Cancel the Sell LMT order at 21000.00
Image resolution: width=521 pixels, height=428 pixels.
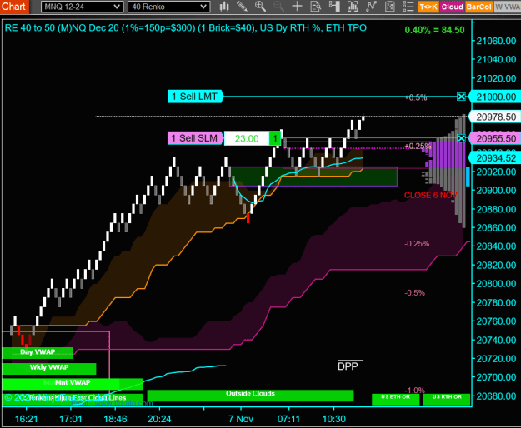pyautogui.click(x=461, y=97)
